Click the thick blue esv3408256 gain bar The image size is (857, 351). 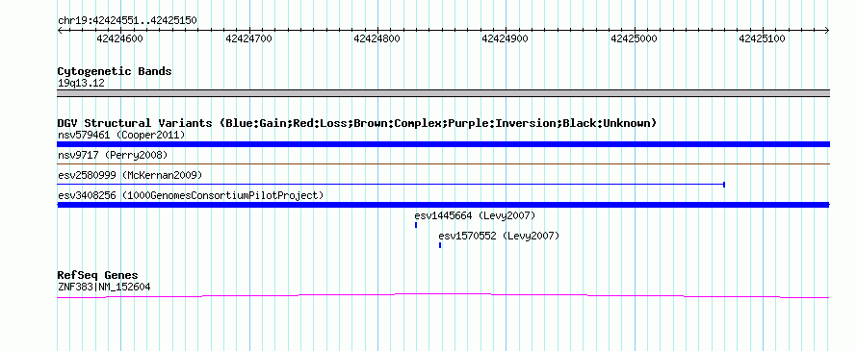443,205
